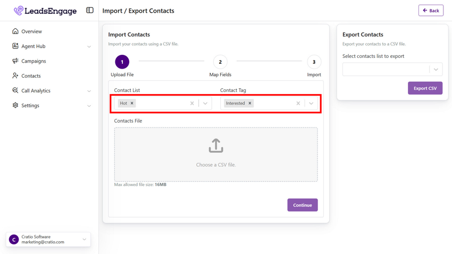The height and width of the screenshot is (254, 452).
Task: Open the Contact List dropdown arrow
Action: tap(205, 103)
